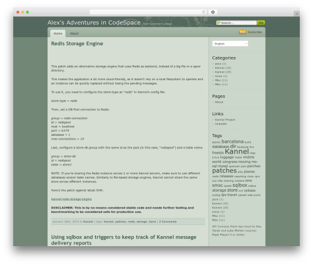Image resolution: width=313 pixels, height=265 pixels.
Task: Select the sqlbox tag
Action: pos(240,185)
